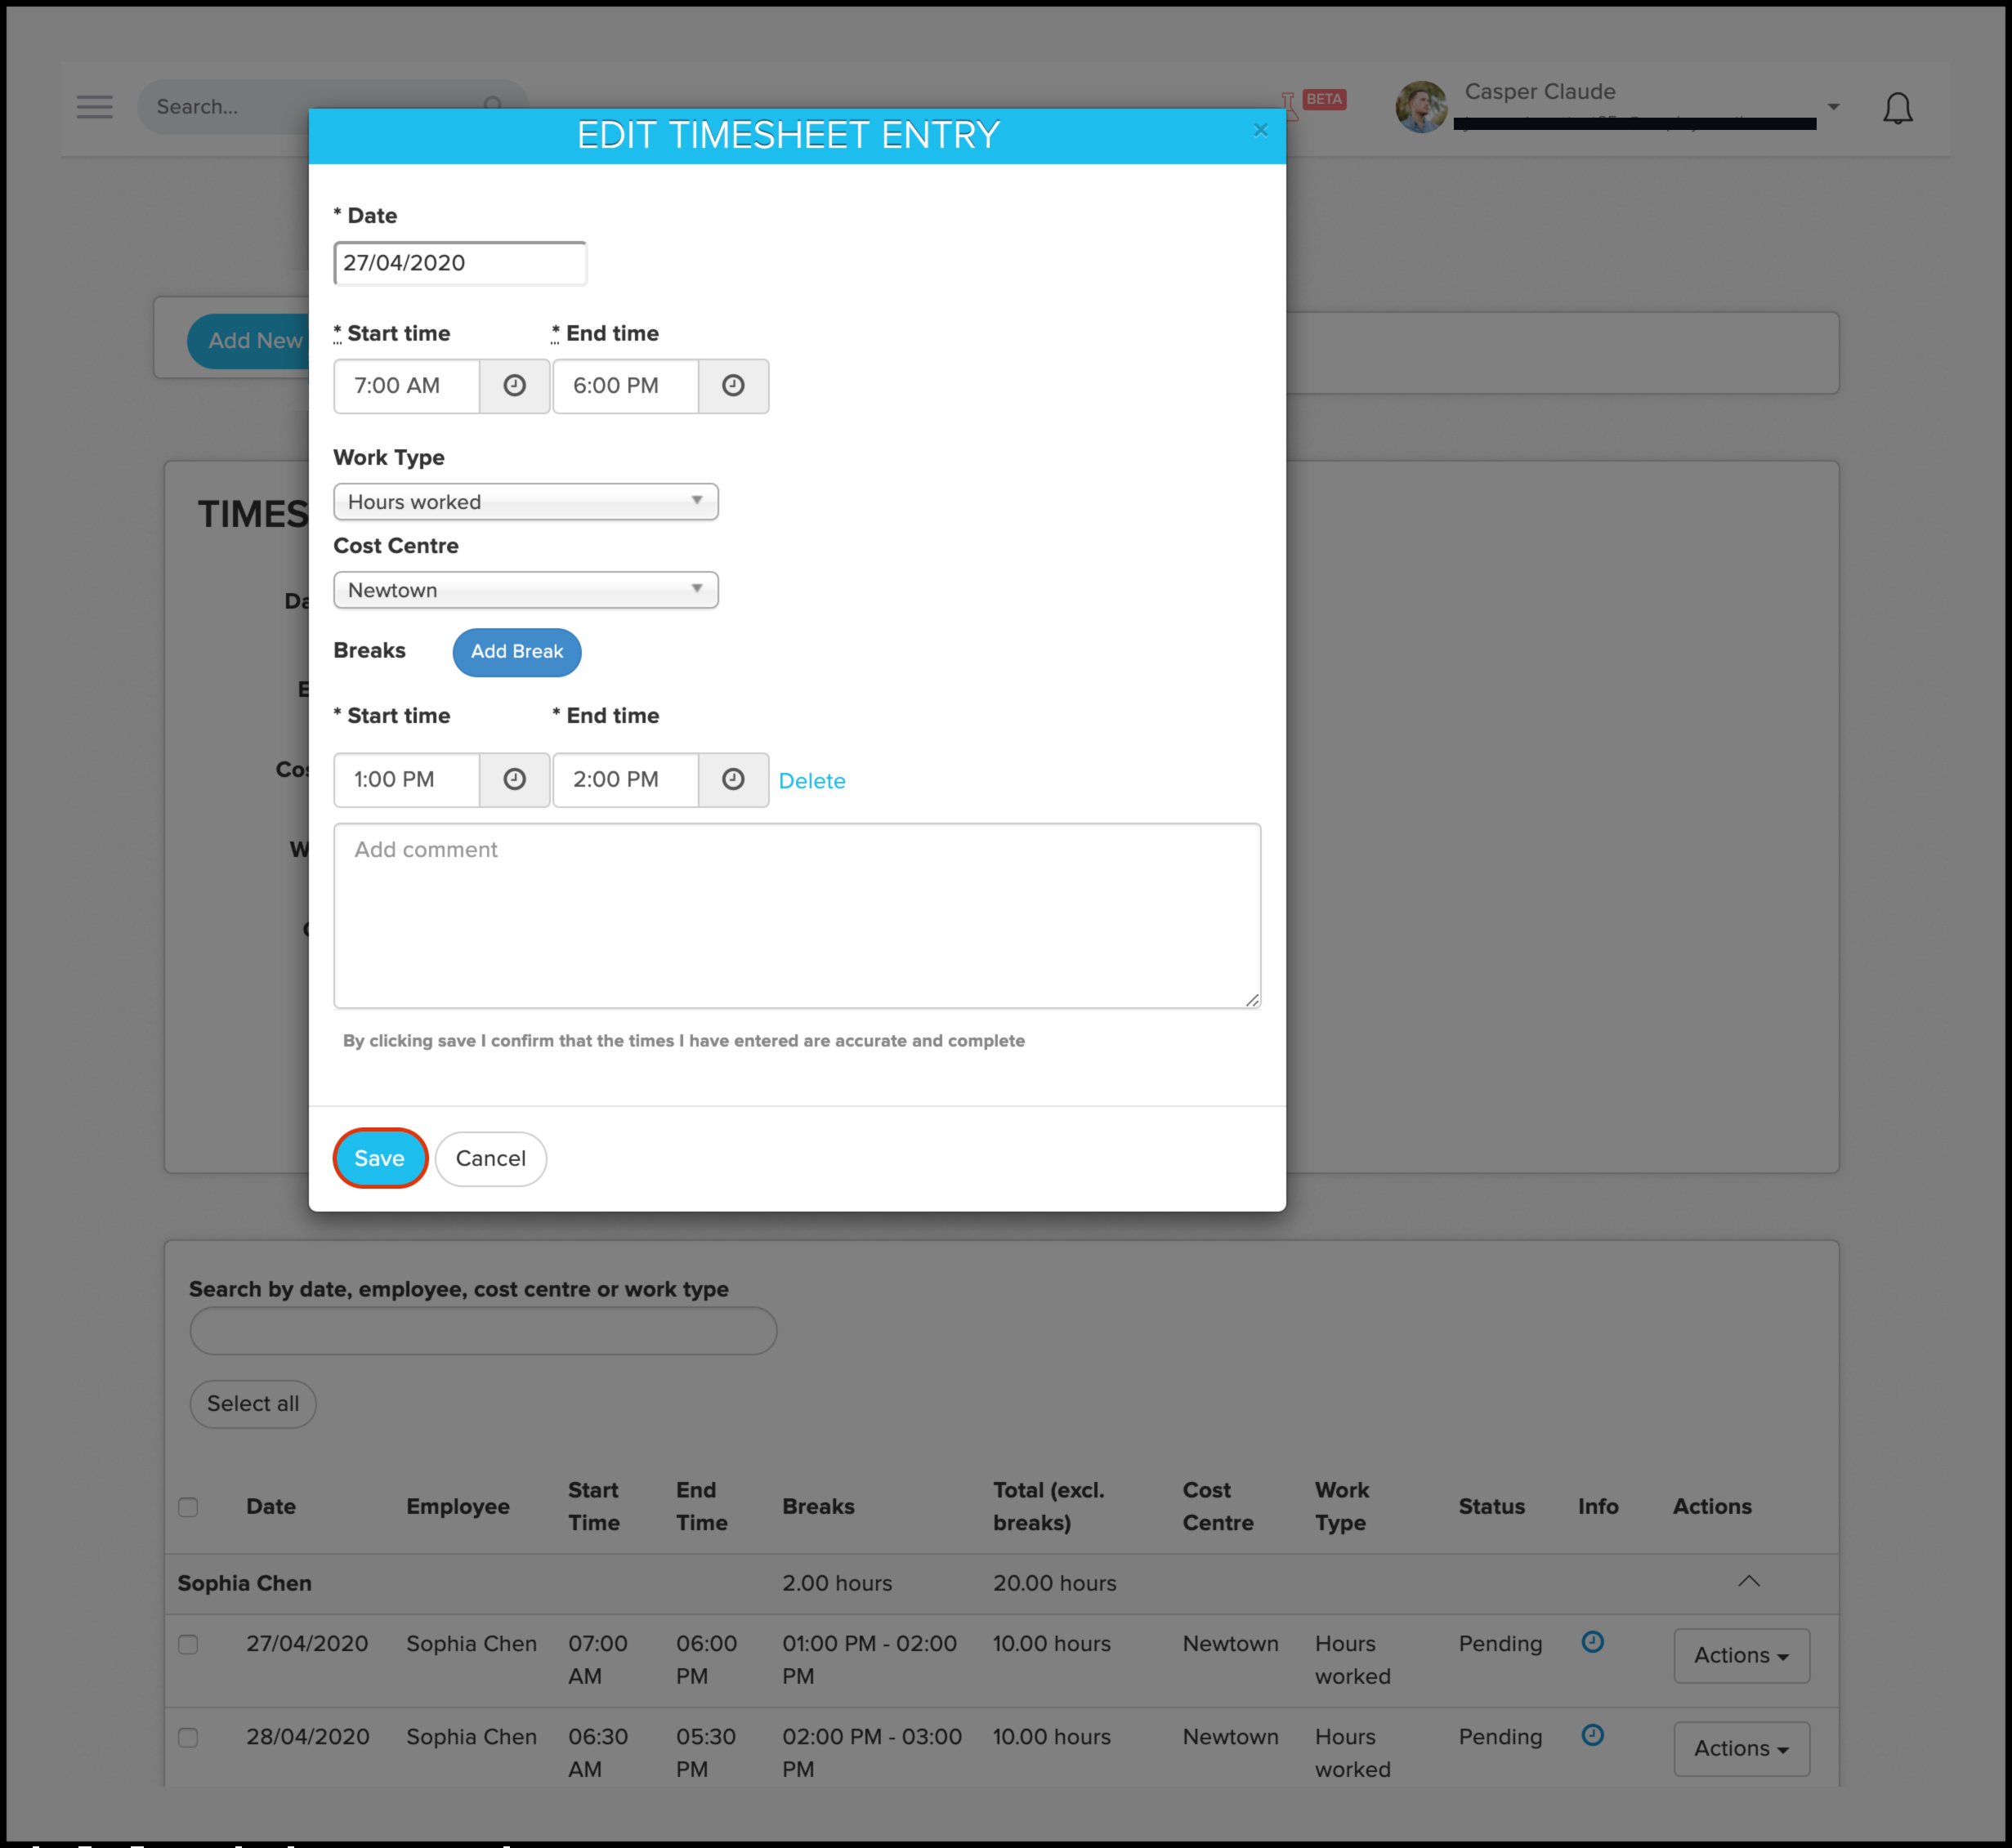Check the 28/04/2020 timesheet row checkbox
The height and width of the screenshot is (1848, 2012).
[188, 1737]
